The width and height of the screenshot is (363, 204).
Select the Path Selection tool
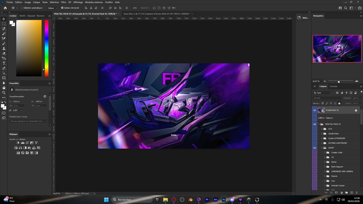pyautogui.click(x=4, y=73)
